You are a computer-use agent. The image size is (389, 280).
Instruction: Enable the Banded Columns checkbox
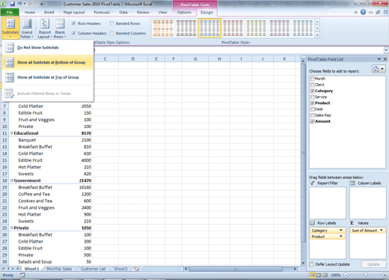point(112,33)
